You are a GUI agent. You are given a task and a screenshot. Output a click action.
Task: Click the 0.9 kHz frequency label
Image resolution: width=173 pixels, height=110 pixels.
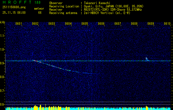pos(2,63)
